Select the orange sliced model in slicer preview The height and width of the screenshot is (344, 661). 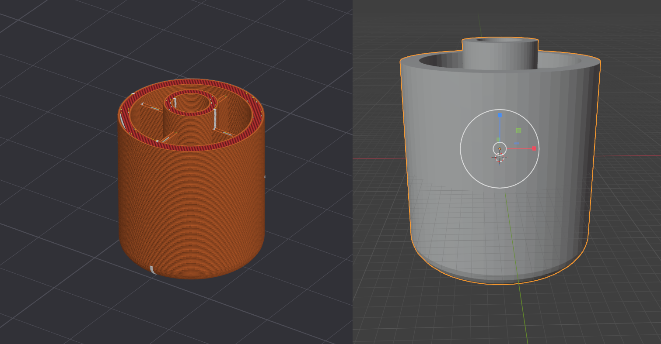(191, 179)
